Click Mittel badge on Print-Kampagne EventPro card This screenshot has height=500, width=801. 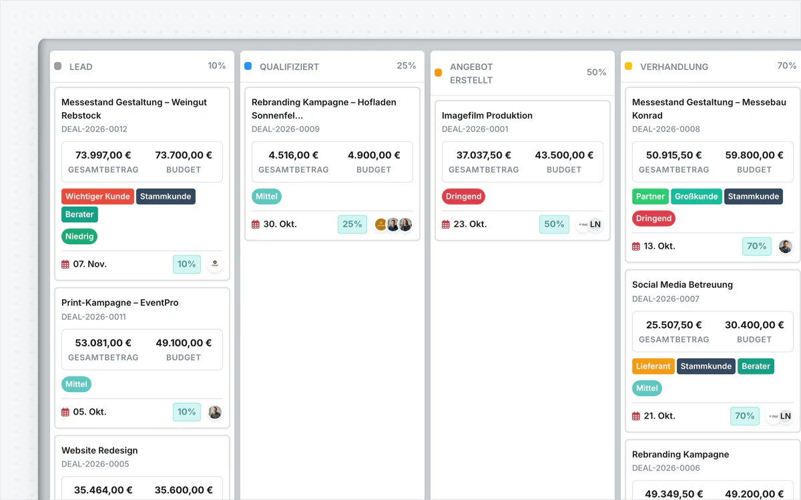(x=76, y=384)
